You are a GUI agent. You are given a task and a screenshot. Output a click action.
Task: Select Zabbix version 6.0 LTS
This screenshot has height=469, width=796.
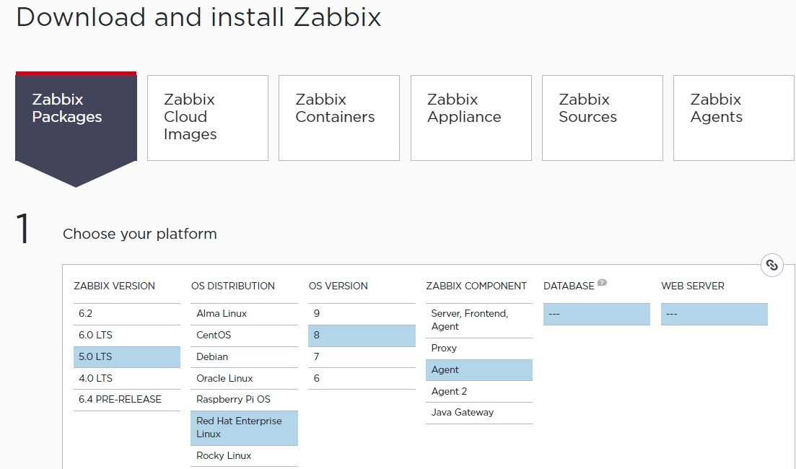pos(126,336)
